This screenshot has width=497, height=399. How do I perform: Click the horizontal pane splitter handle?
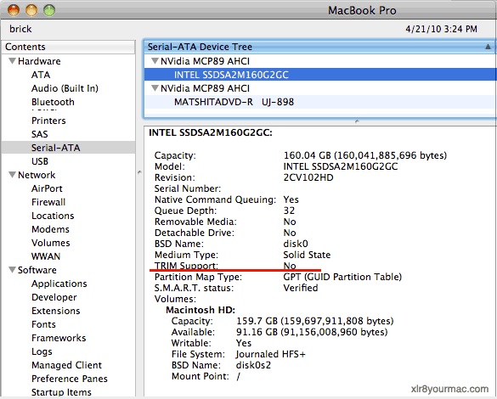coord(357,121)
